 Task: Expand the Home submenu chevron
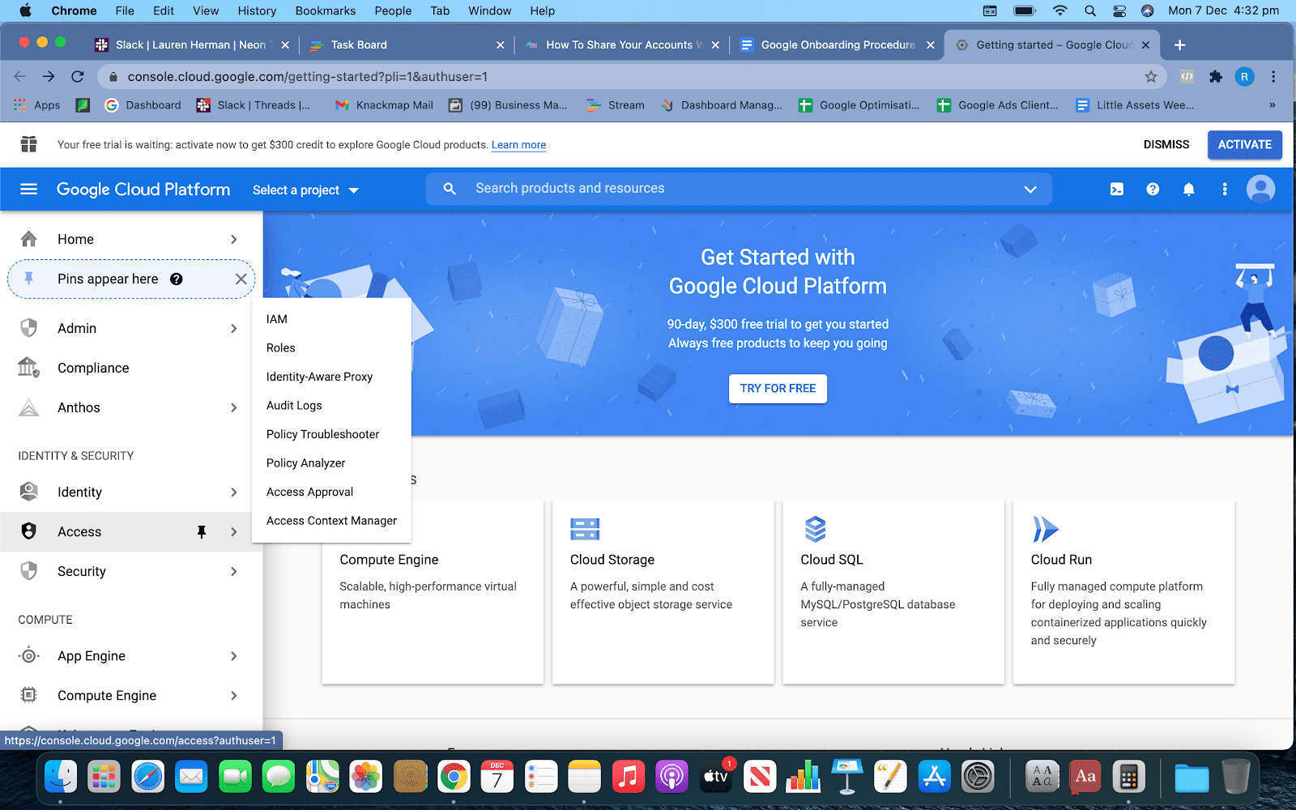coord(234,240)
